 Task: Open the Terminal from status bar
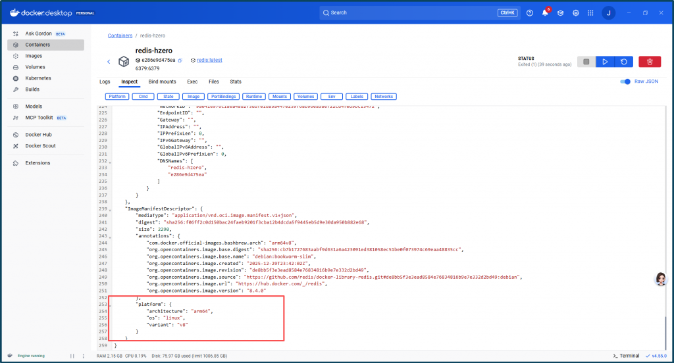point(625,356)
